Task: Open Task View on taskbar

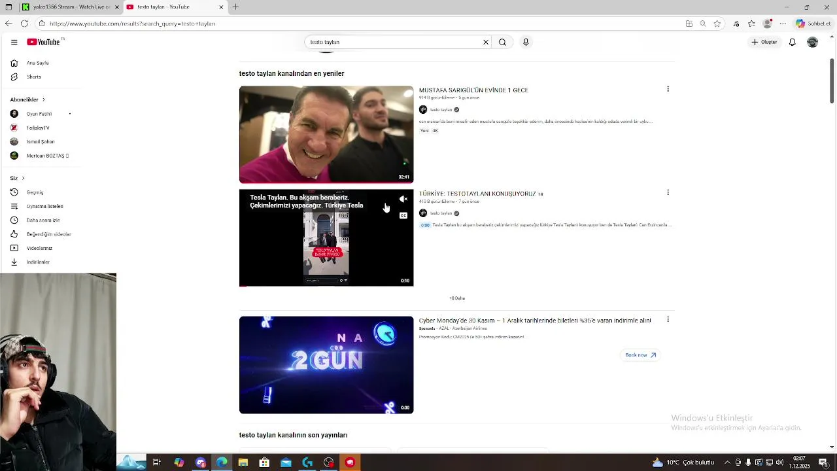Action: pos(157,462)
